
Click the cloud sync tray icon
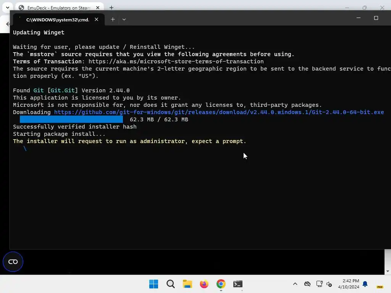[307, 284]
